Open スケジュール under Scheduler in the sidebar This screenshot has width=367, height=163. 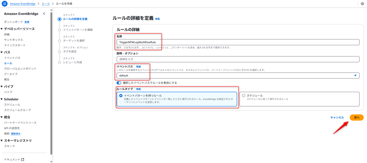[x=12, y=104]
